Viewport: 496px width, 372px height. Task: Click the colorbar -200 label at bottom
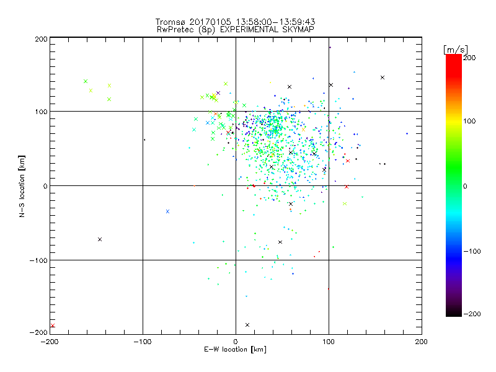472,314
